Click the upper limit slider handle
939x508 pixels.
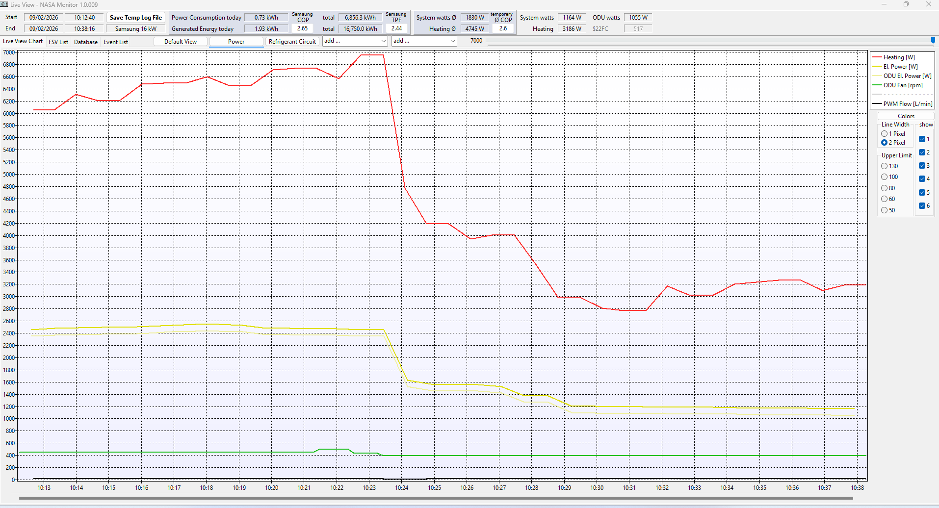point(933,41)
